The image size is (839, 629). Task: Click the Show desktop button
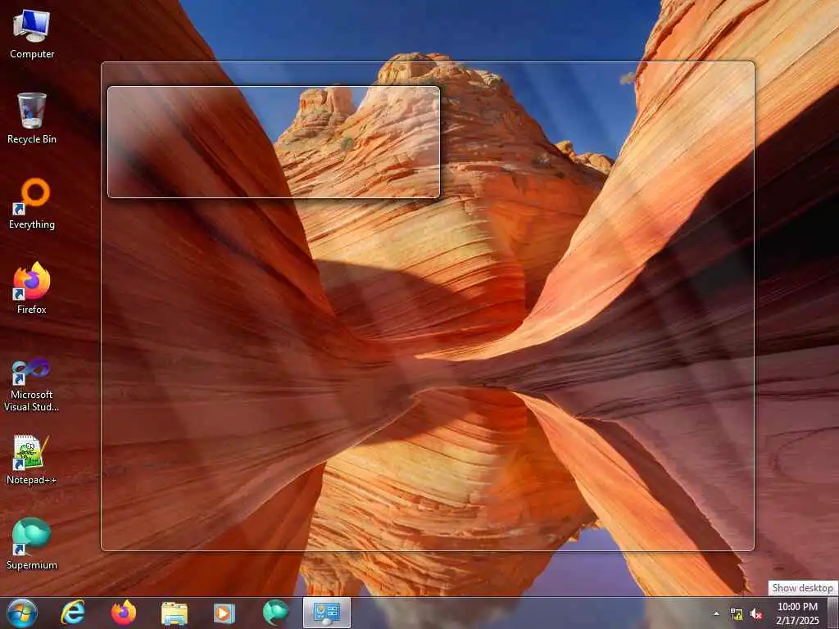point(833,613)
